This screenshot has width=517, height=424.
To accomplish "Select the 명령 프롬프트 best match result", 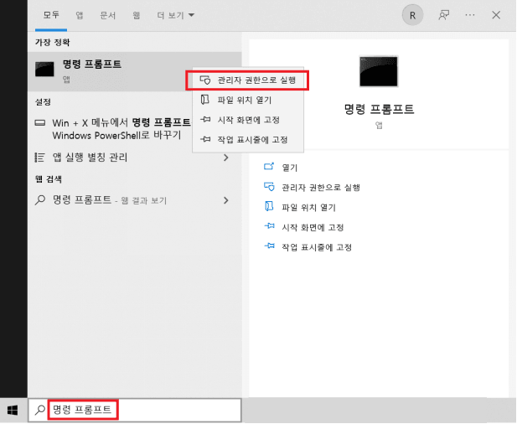I will pyautogui.click(x=135, y=71).
